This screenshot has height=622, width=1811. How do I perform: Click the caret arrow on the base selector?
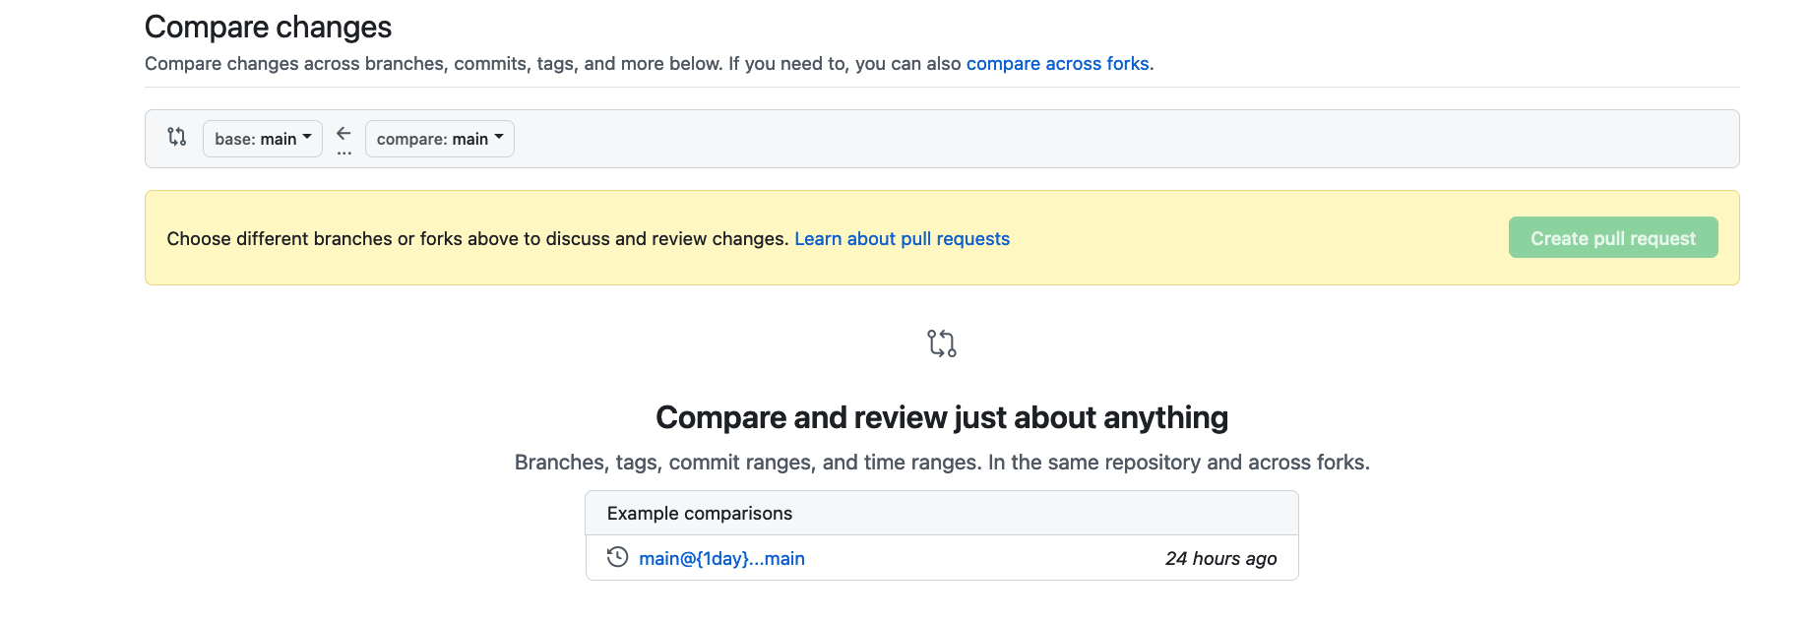click(x=307, y=137)
